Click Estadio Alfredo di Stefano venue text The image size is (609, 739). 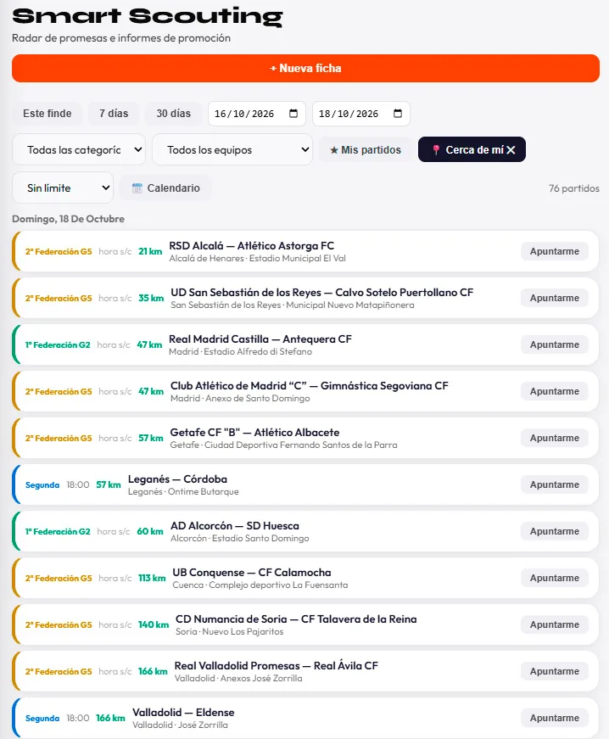point(258,351)
